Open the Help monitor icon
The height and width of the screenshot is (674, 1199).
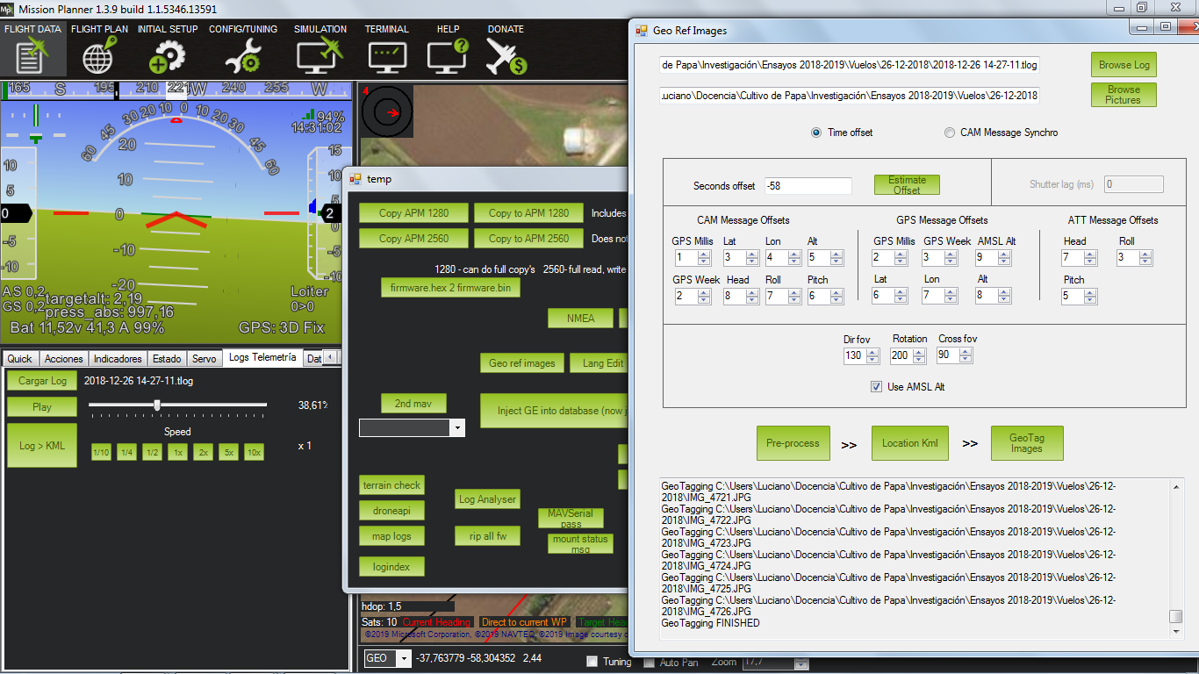tap(448, 57)
